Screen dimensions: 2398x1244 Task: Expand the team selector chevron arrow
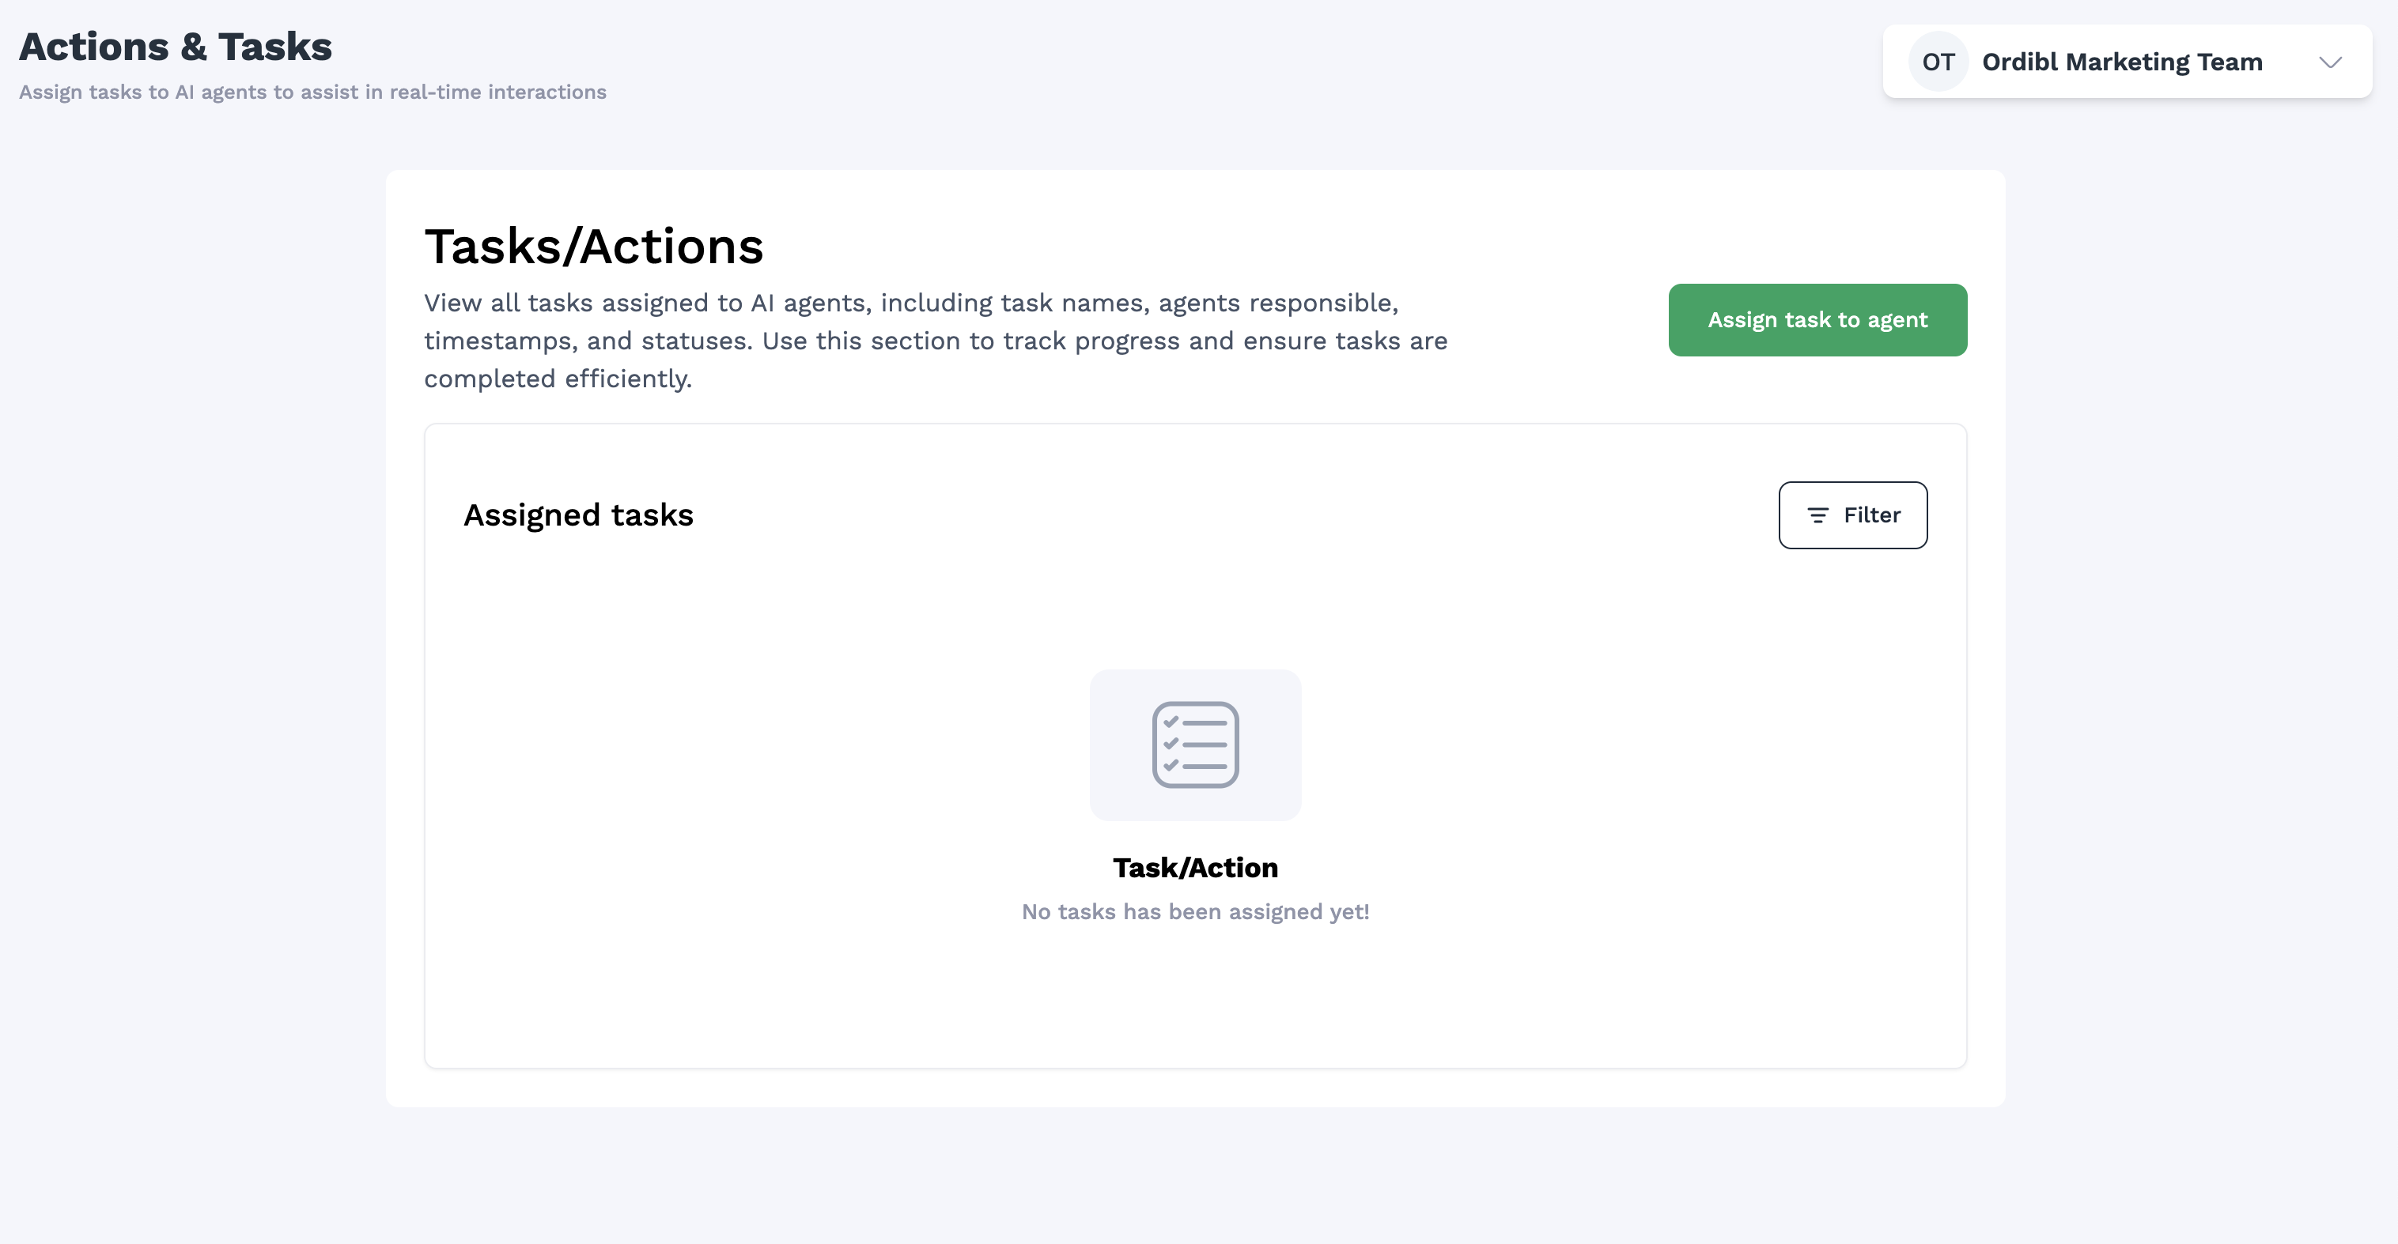coord(2330,62)
